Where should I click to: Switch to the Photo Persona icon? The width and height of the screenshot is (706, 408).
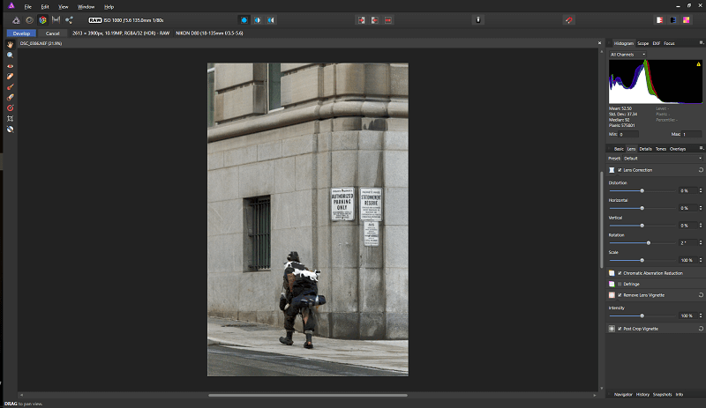16,20
